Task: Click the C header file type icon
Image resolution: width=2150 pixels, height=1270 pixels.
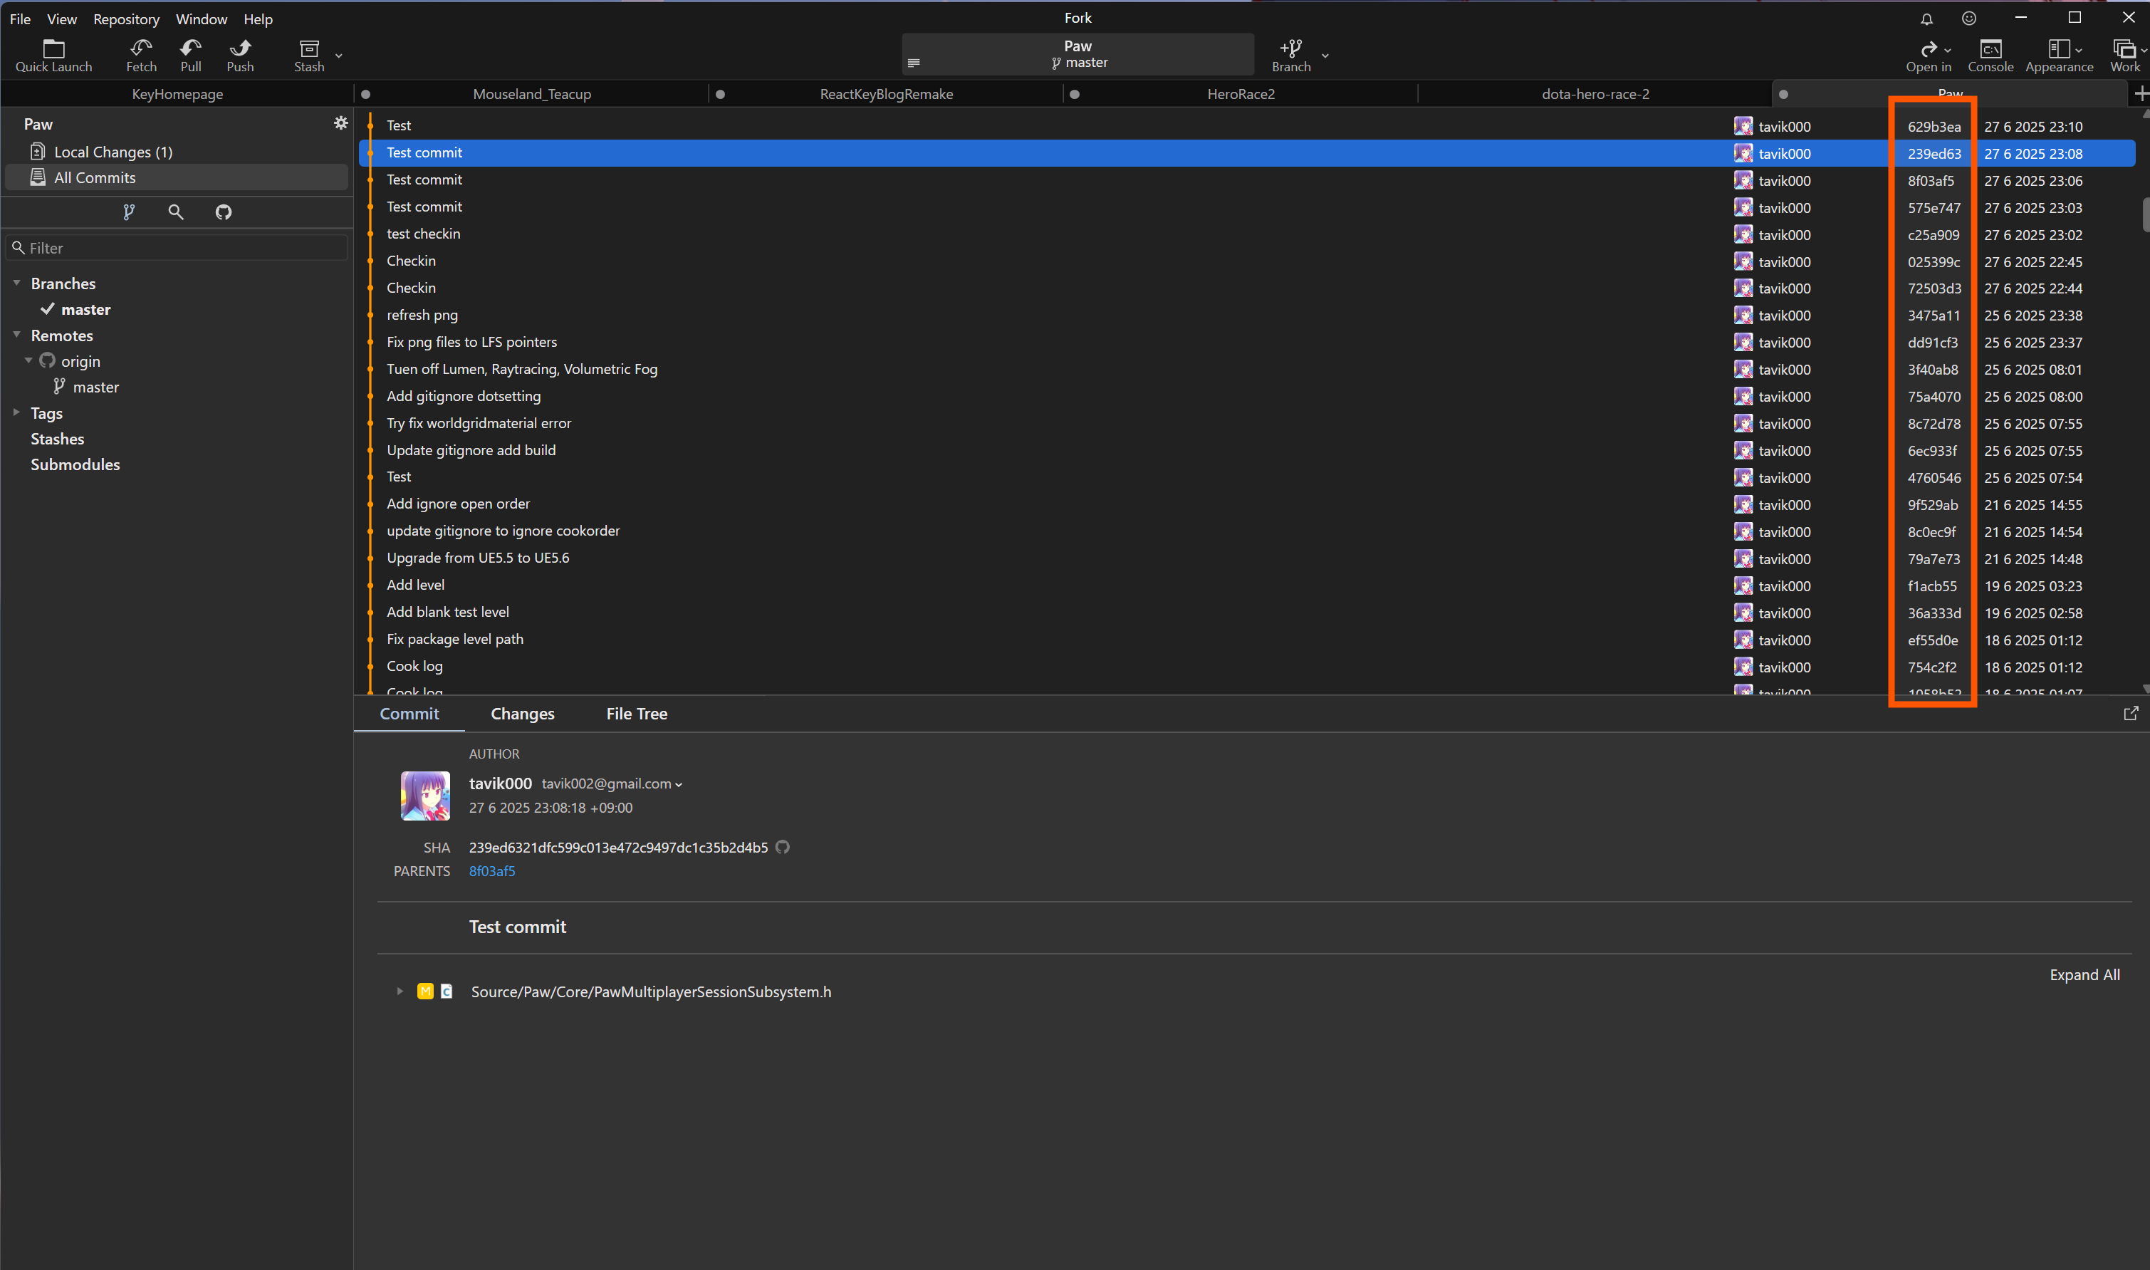Action: click(x=447, y=991)
